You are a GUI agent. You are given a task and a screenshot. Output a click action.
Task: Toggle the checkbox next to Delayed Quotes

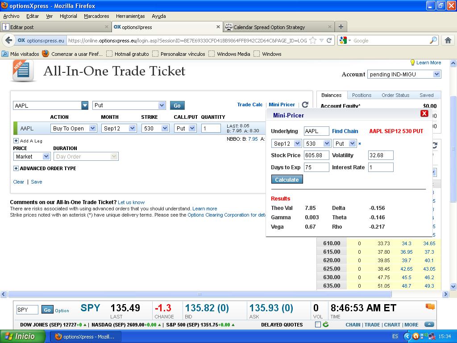318,325
